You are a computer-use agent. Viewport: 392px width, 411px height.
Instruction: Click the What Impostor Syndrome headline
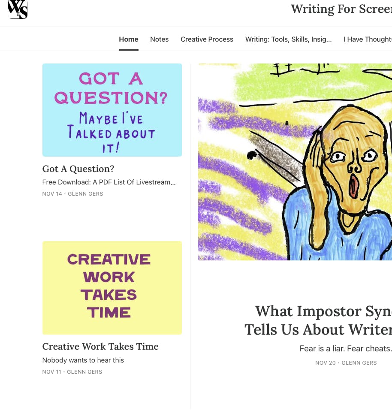318,320
